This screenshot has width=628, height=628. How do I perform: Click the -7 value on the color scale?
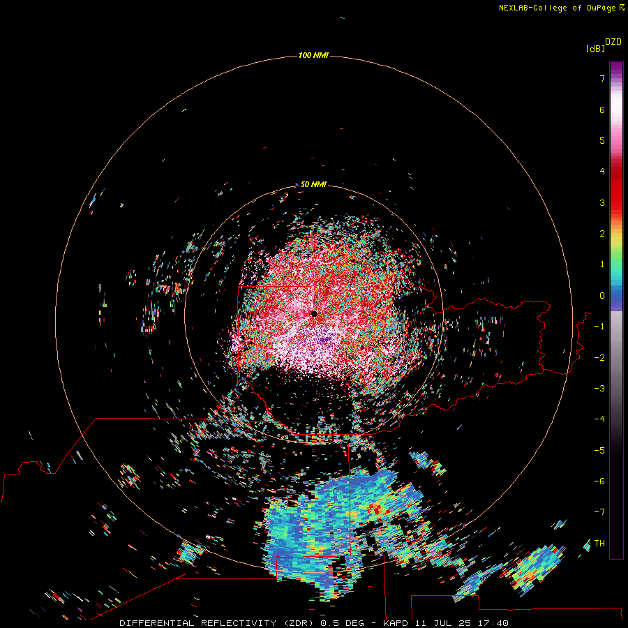[x=599, y=512]
